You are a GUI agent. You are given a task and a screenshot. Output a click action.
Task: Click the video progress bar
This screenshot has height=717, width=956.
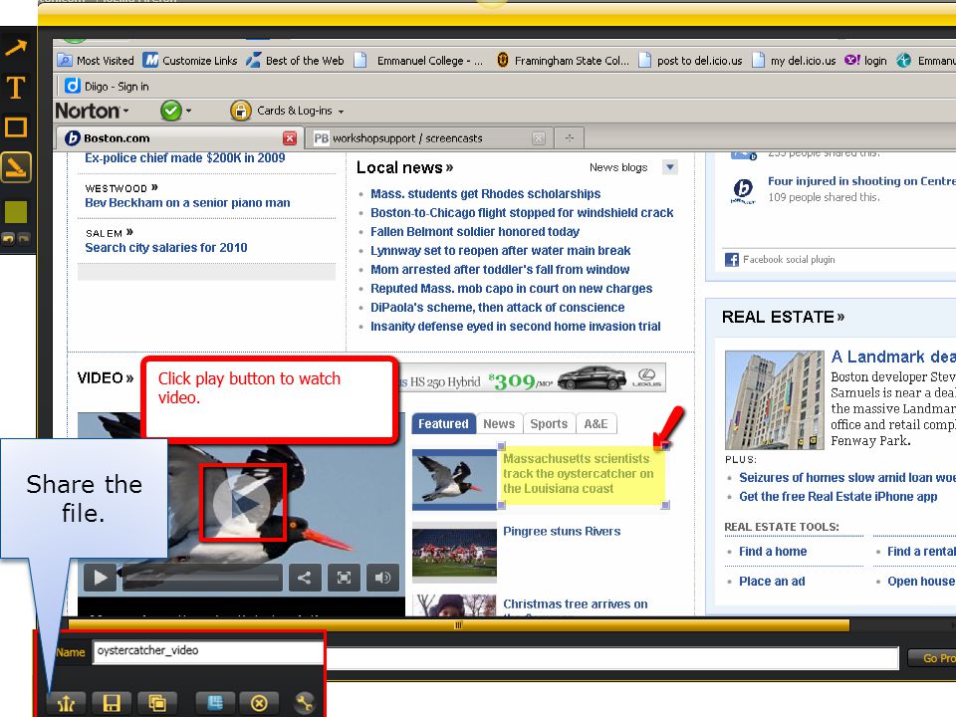point(202,578)
